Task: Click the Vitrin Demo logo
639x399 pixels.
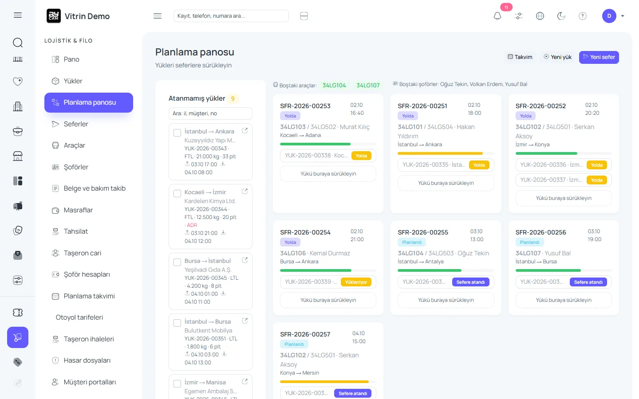Action: click(x=78, y=16)
